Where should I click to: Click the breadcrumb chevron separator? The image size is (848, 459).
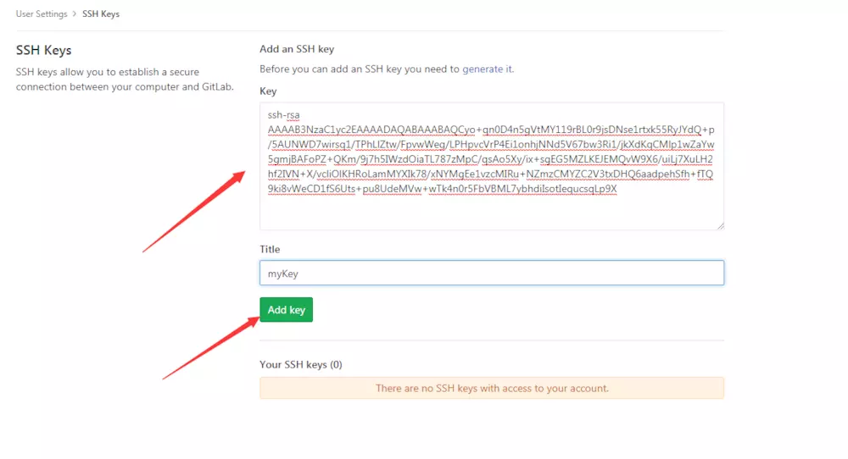(x=75, y=14)
